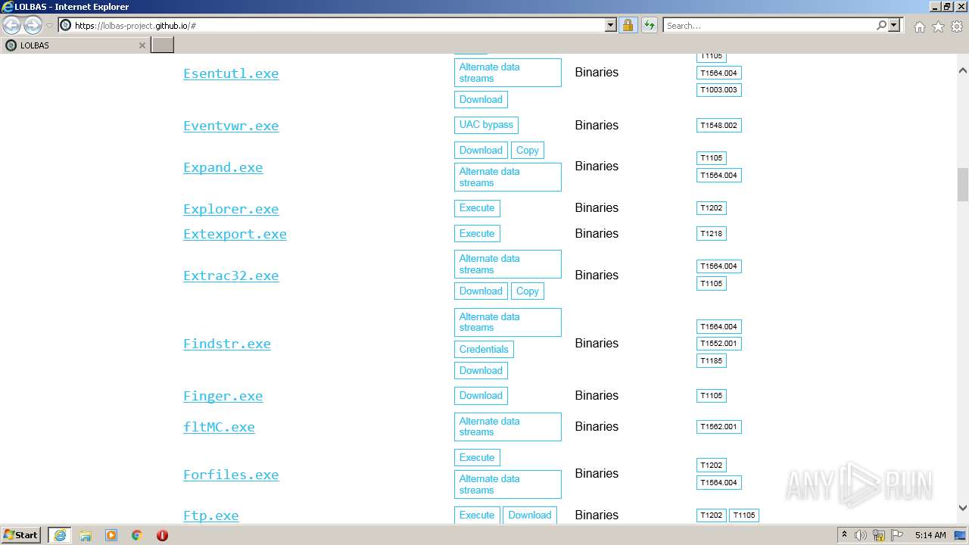969x545 pixels.
Task: Expand the address bar history dropdown
Action: point(611,25)
